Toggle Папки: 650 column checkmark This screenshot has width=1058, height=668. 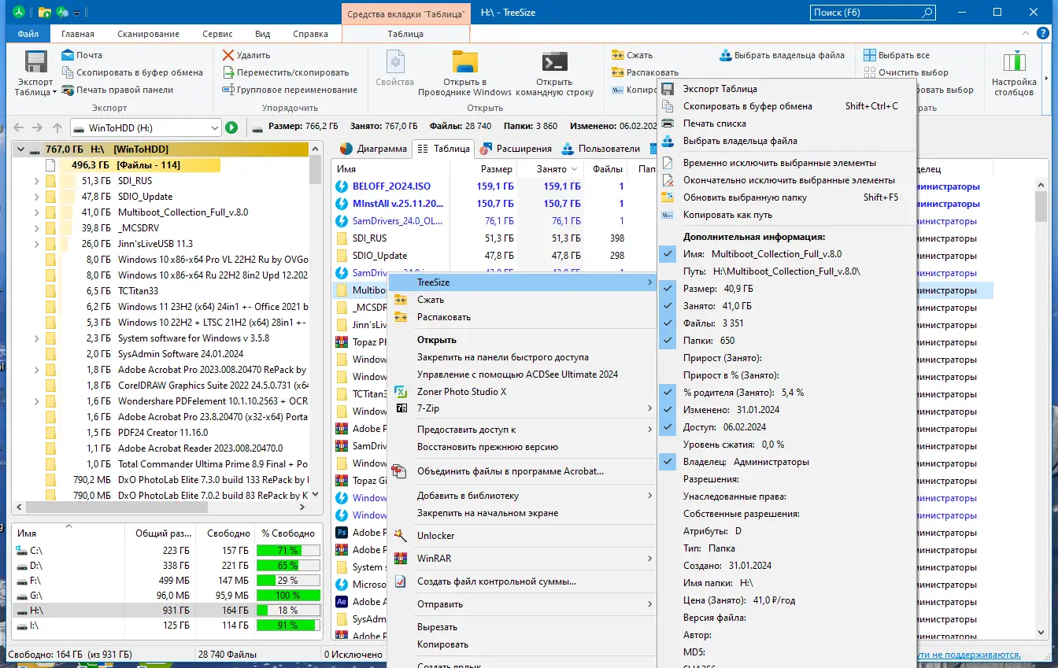click(668, 341)
